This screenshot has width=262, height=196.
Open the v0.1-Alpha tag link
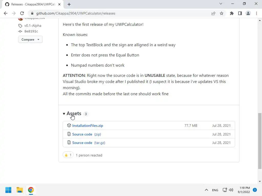33,26
